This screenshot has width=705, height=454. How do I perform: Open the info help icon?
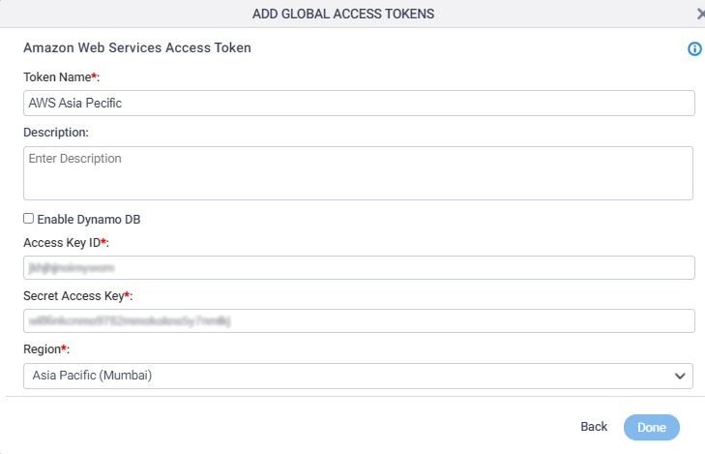tap(694, 49)
